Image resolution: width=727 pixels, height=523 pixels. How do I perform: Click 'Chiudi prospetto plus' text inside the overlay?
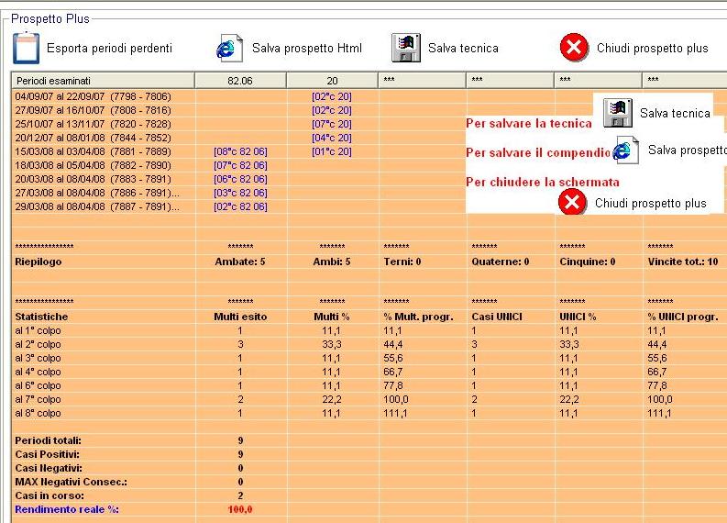click(x=651, y=204)
